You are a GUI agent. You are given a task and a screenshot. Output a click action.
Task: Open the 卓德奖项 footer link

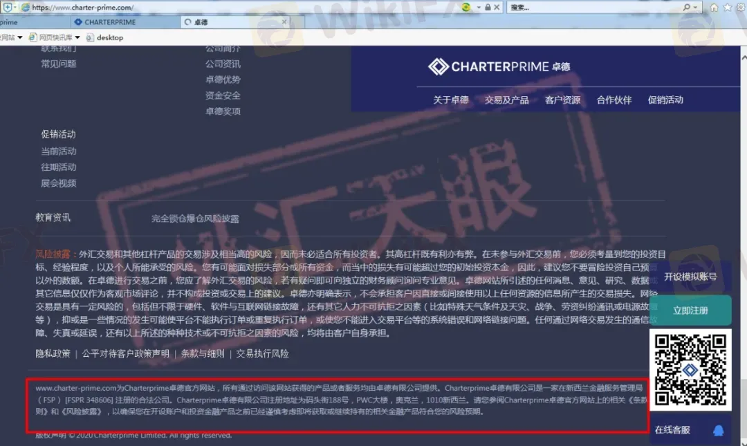click(223, 111)
